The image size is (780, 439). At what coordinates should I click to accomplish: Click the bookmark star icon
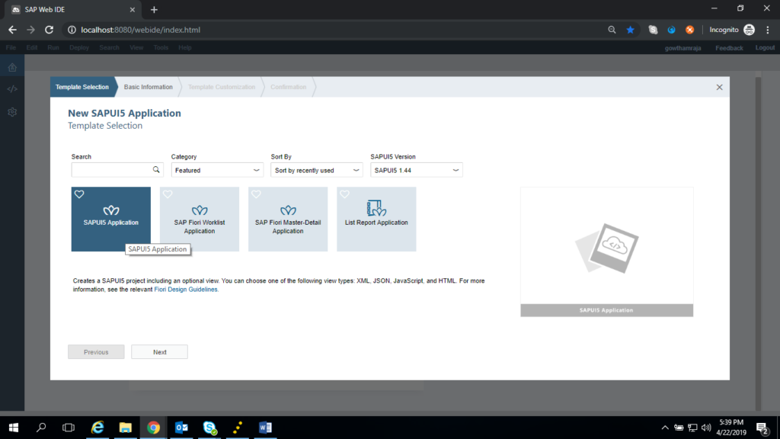(x=630, y=30)
